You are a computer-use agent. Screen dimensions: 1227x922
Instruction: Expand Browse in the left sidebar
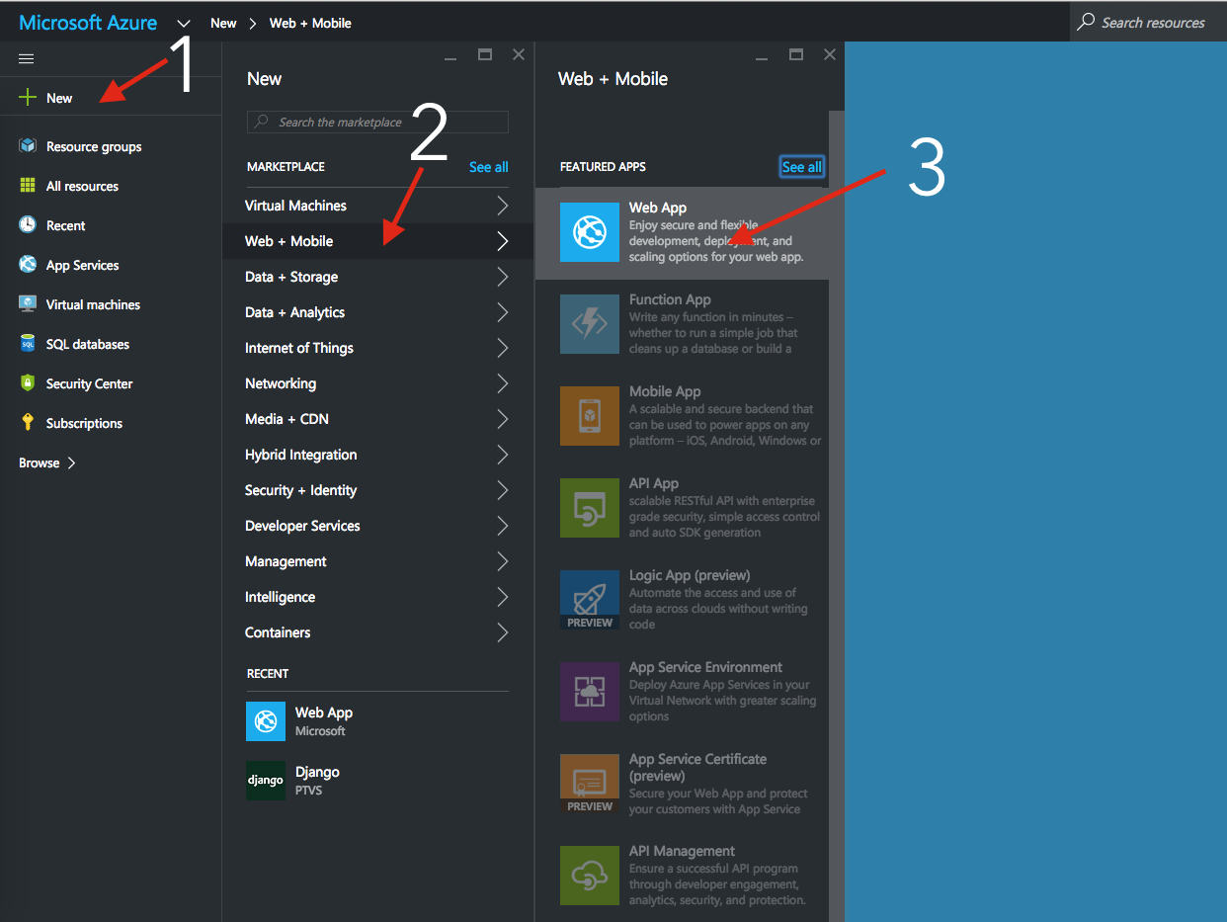click(47, 462)
